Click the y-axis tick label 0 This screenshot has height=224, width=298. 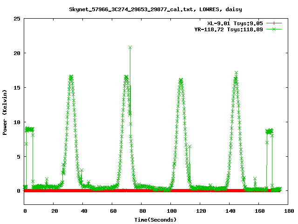[19, 191]
